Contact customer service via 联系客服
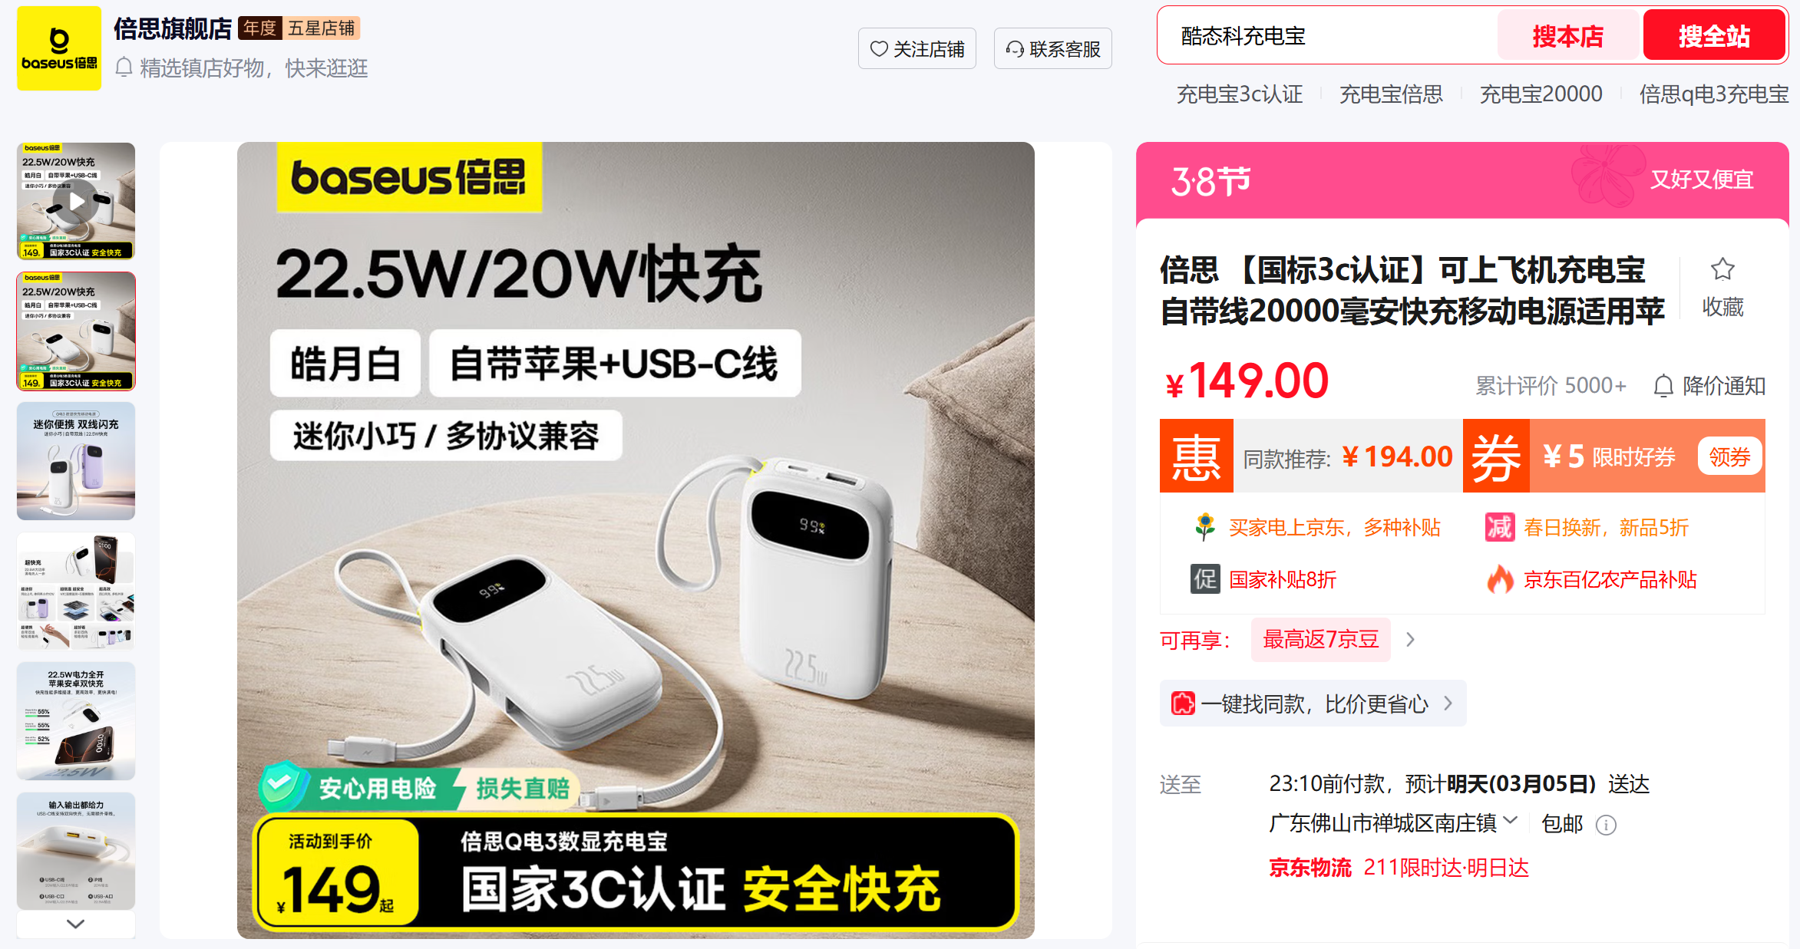This screenshot has width=1800, height=949. pos(1053,49)
